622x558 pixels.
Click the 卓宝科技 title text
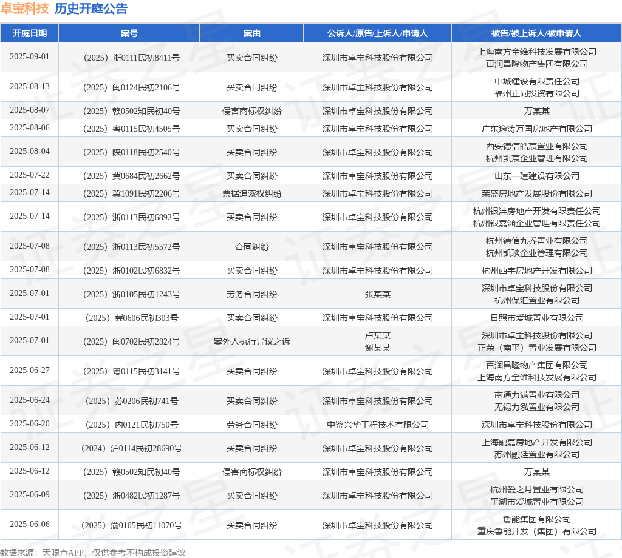(24, 8)
